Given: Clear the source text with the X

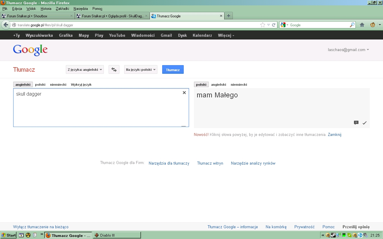Looking at the screenshot, I should (x=184, y=93).
